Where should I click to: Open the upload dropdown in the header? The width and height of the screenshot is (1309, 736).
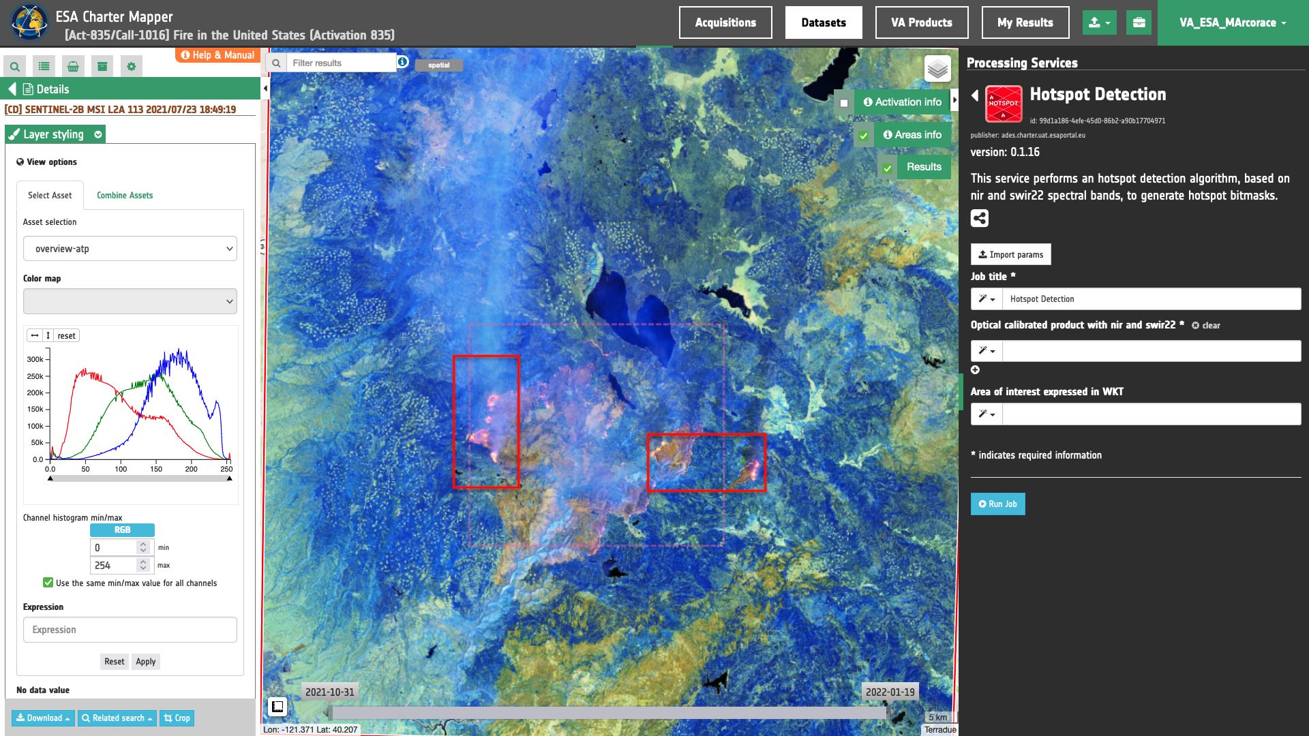tap(1099, 22)
